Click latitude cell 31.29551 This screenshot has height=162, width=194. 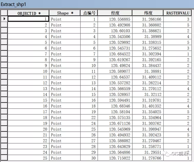point(148,152)
